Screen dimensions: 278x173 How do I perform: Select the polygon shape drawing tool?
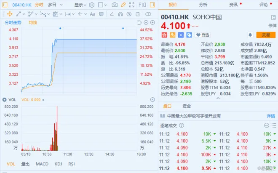tap(31, 14)
